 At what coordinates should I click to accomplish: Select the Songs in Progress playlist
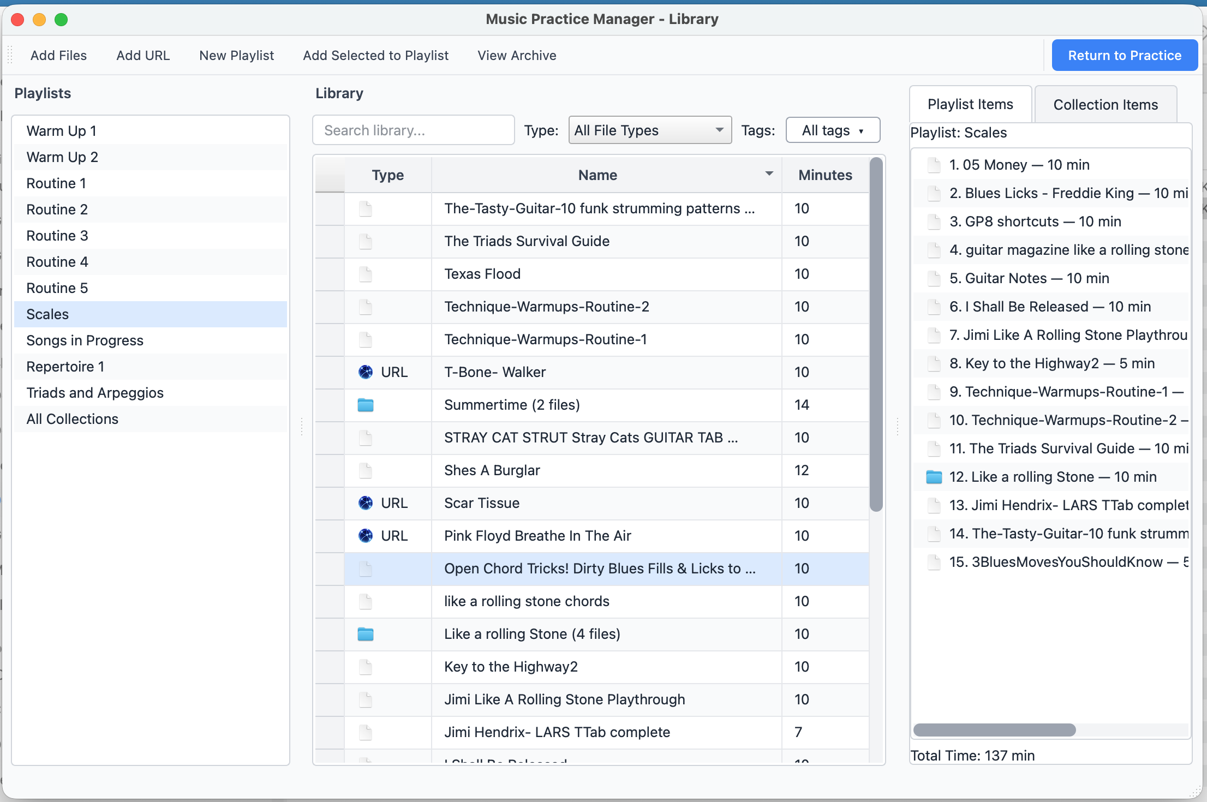point(151,340)
